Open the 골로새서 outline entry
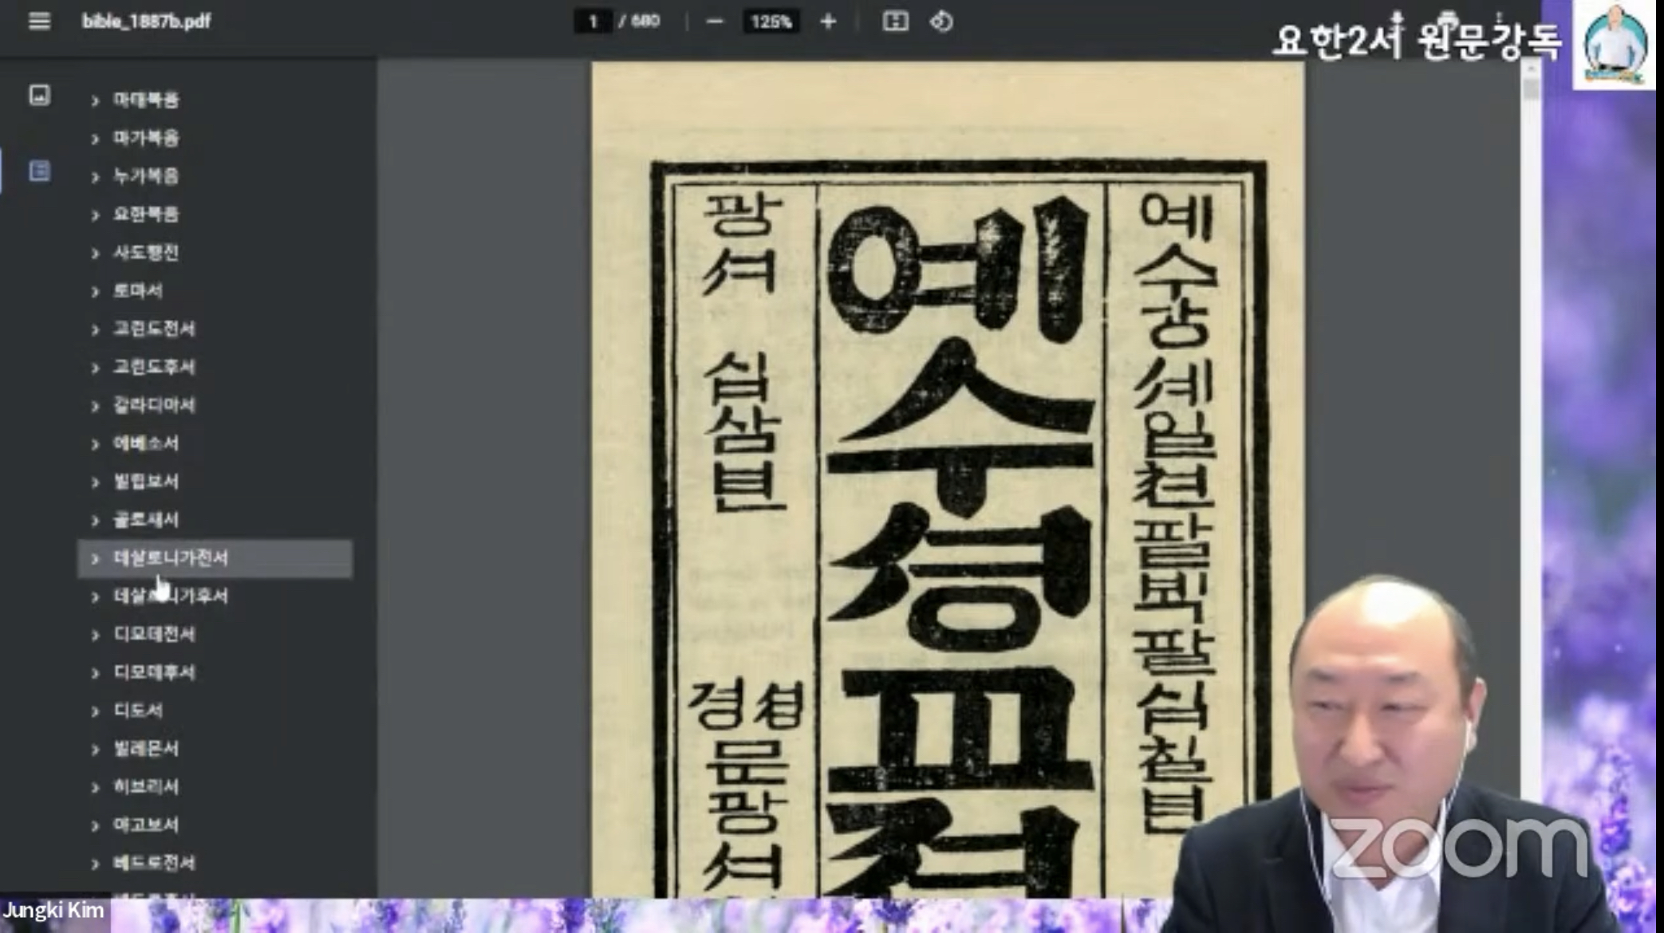The image size is (1664, 933). pos(146,520)
